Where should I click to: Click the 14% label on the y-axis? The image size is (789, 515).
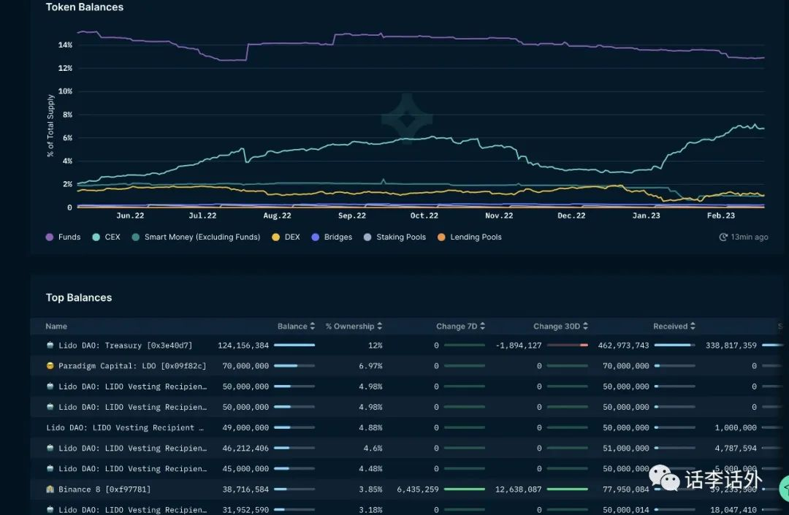tap(65, 45)
